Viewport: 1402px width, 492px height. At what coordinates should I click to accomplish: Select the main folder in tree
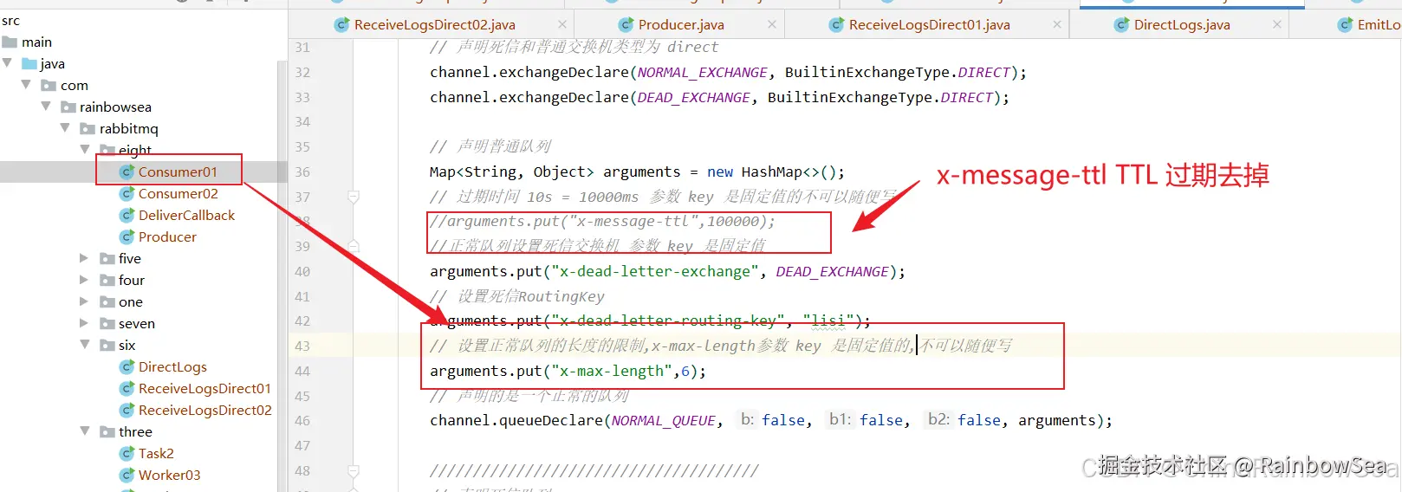(x=36, y=42)
